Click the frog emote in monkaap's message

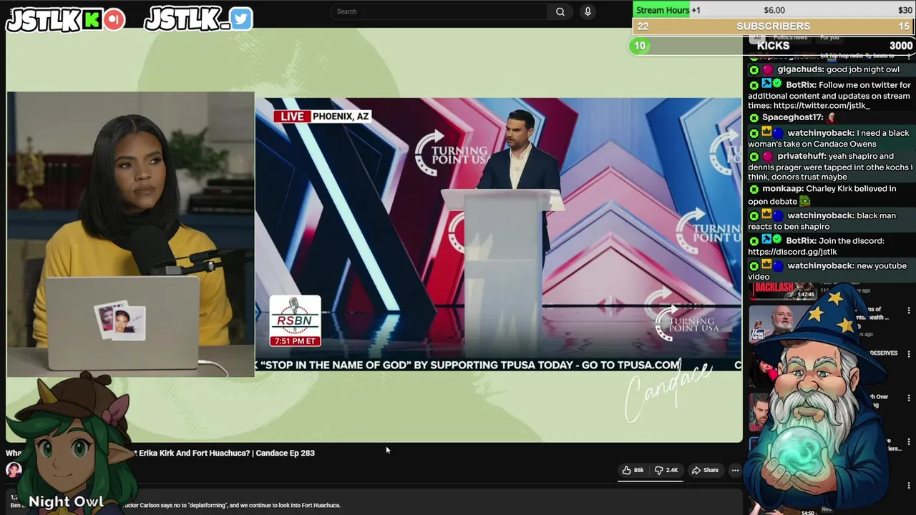click(804, 202)
